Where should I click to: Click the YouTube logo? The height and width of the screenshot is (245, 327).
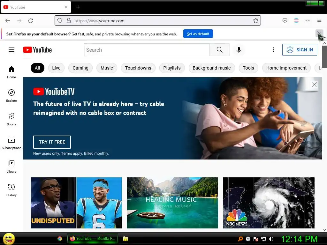[37, 50]
